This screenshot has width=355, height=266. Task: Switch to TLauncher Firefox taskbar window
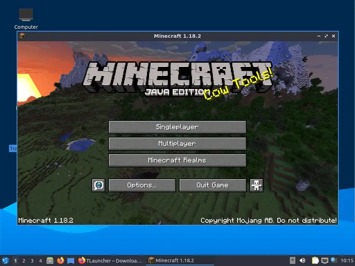(110, 260)
